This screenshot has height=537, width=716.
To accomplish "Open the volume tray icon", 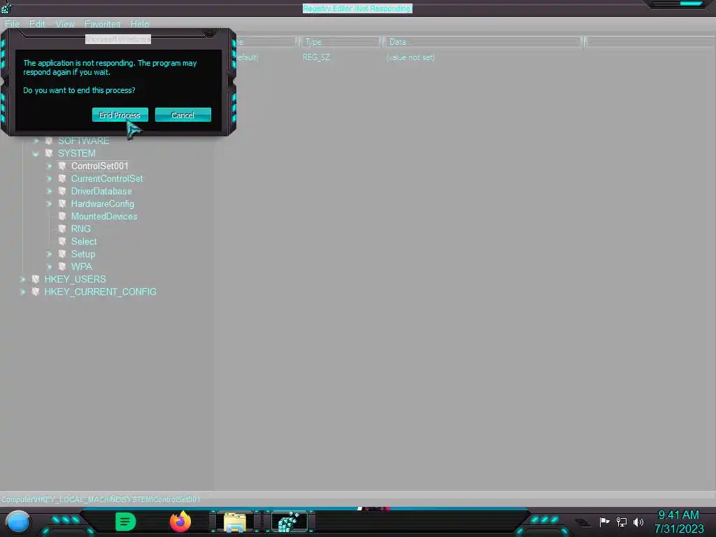I will coord(638,522).
